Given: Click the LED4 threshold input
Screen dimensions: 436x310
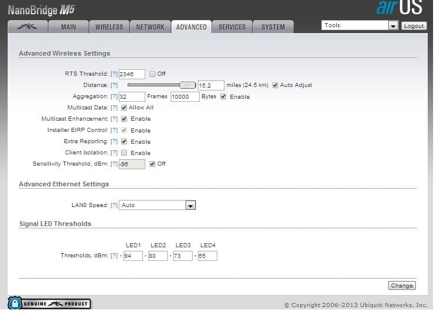Looking at the screenshot, I should [207, 256].
